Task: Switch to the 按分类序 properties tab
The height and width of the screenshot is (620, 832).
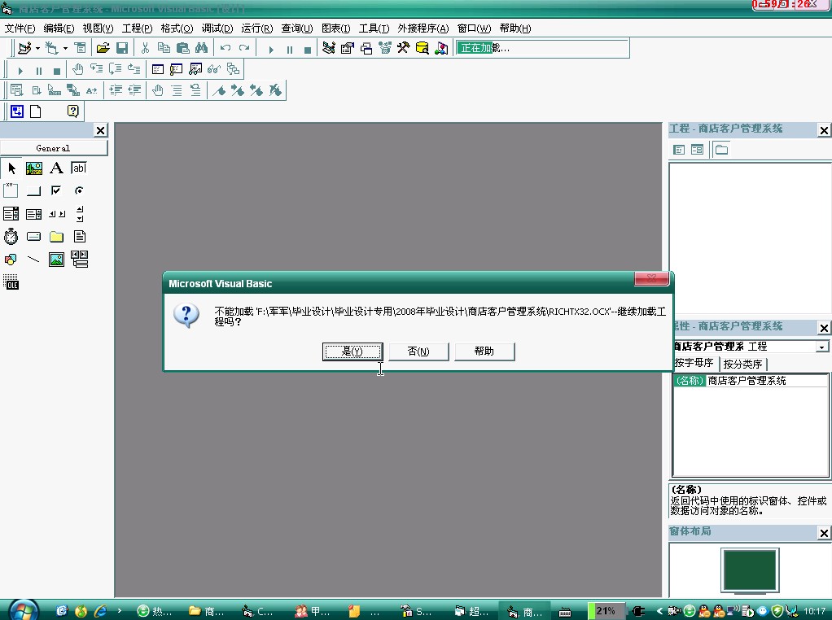Action: point(742,364)
